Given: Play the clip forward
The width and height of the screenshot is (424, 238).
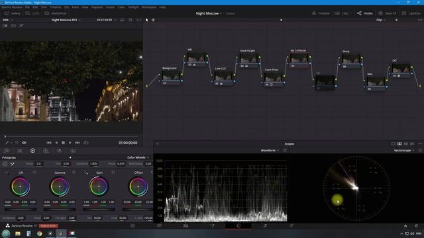Looking at the screenshot, I should pos(70,143).
